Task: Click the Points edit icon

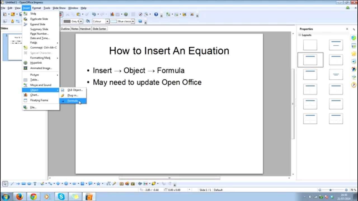Action: 109,184
